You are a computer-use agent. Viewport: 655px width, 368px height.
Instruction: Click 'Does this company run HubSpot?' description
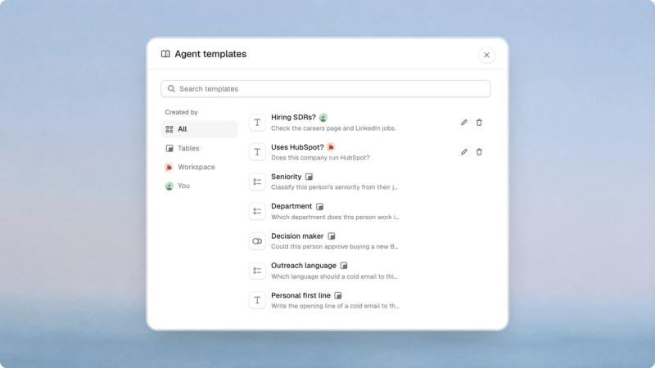click(320, 158)
